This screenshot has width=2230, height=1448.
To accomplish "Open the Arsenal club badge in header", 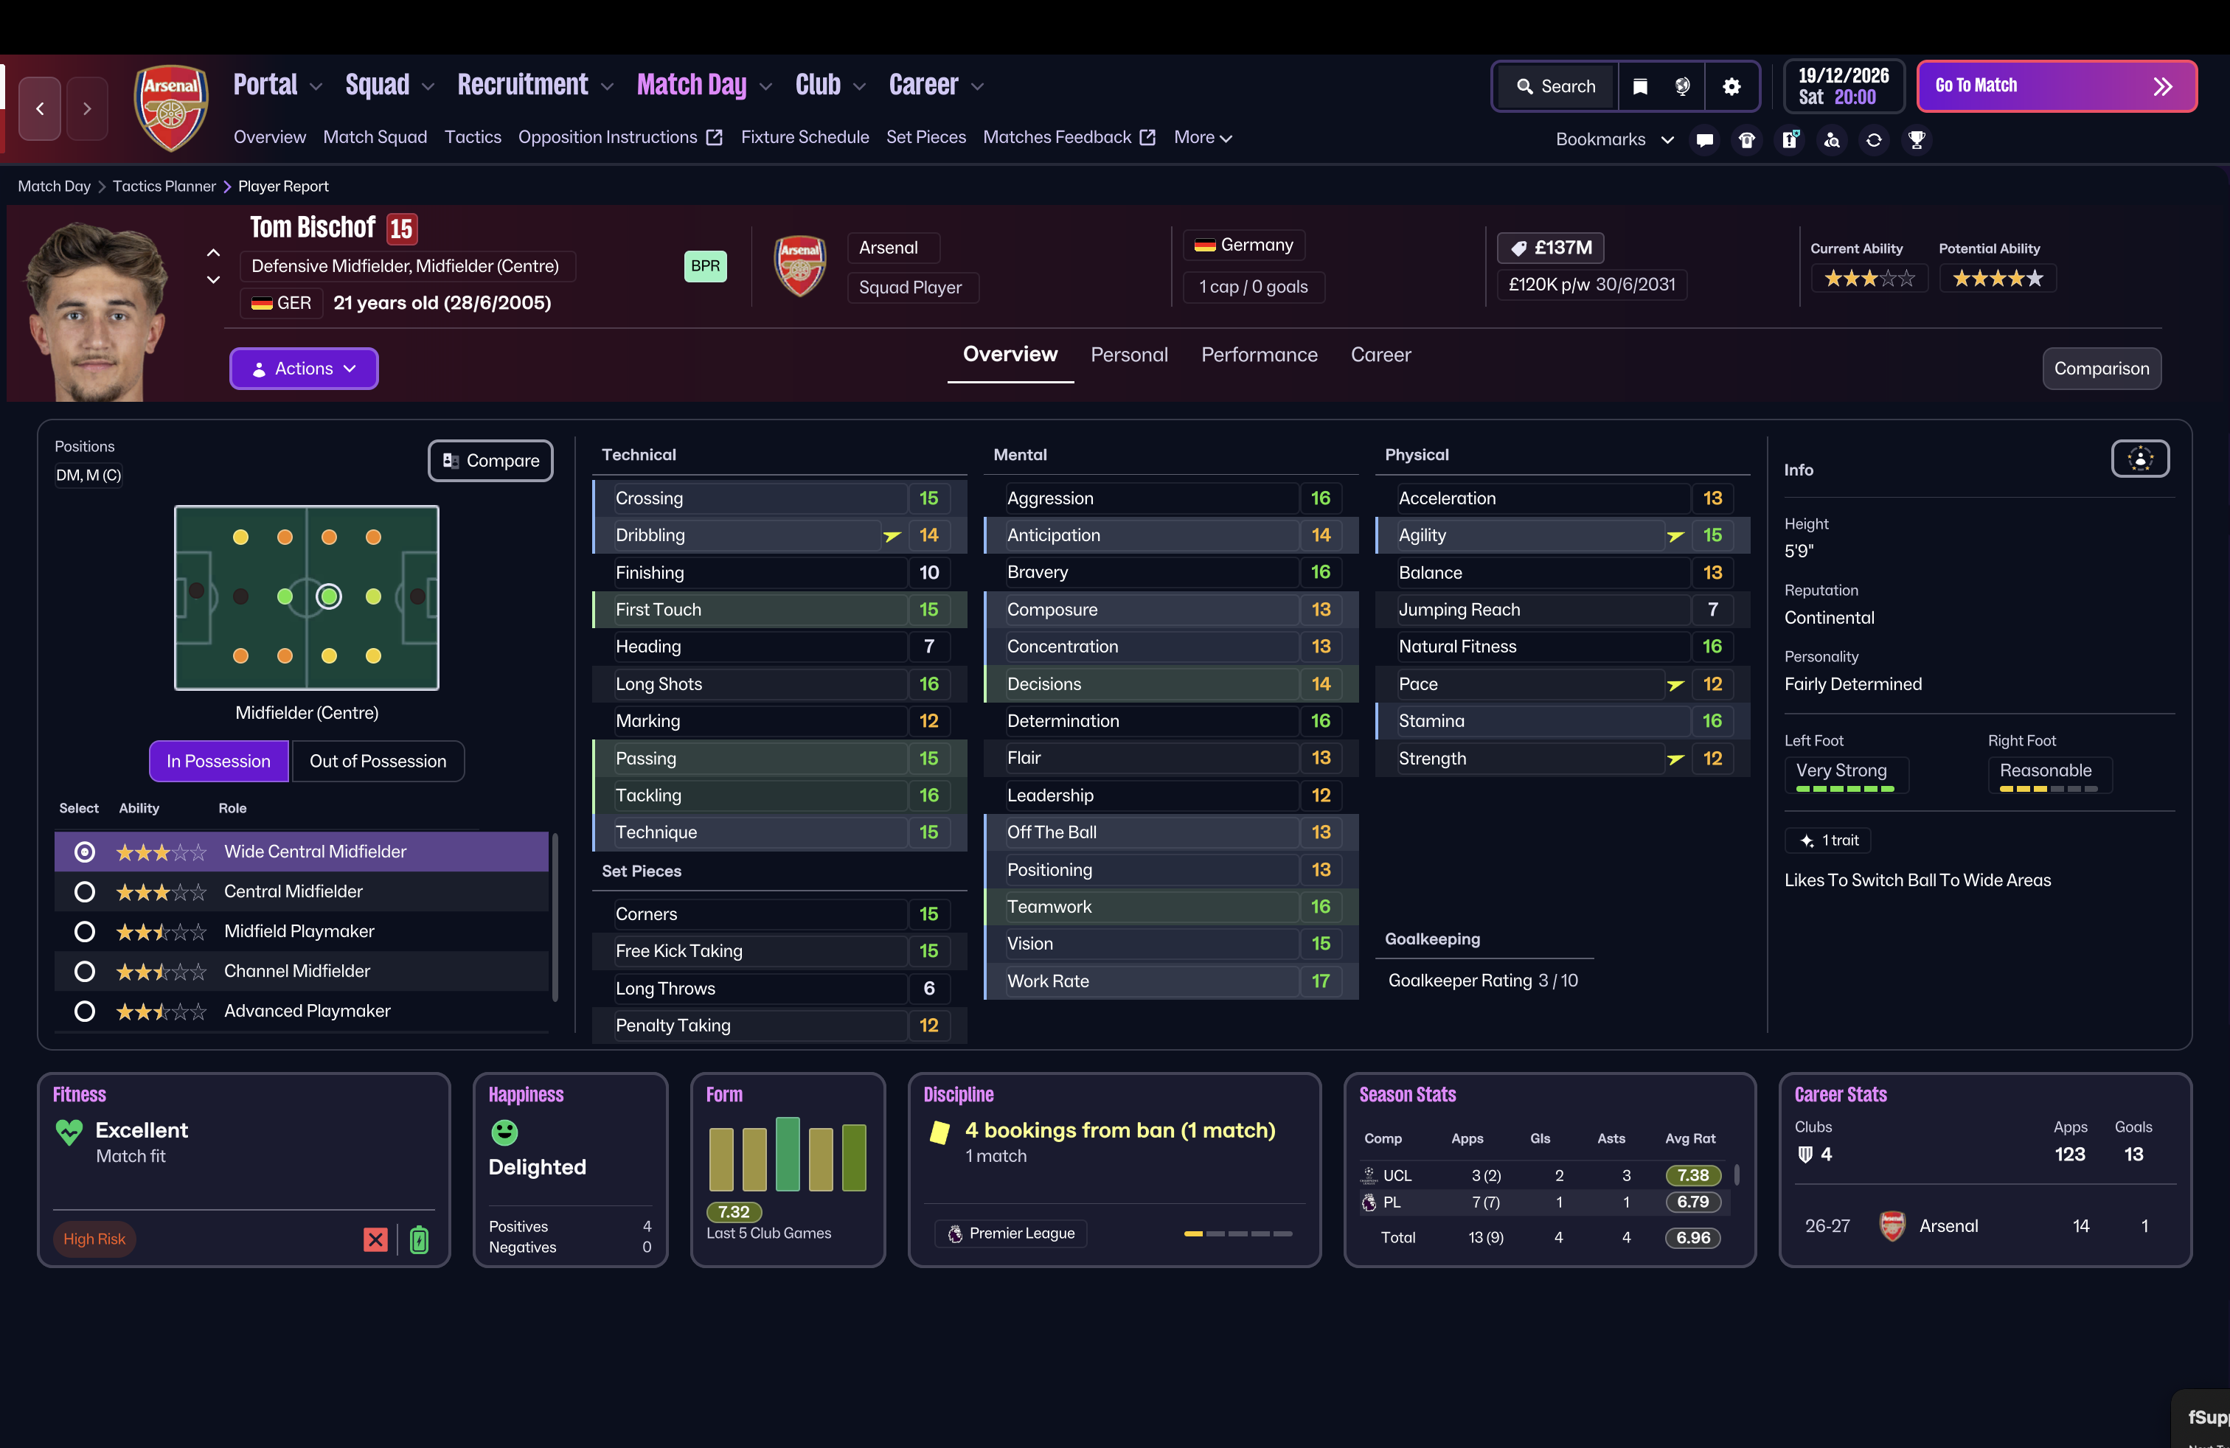I will (x=170, y=107).
